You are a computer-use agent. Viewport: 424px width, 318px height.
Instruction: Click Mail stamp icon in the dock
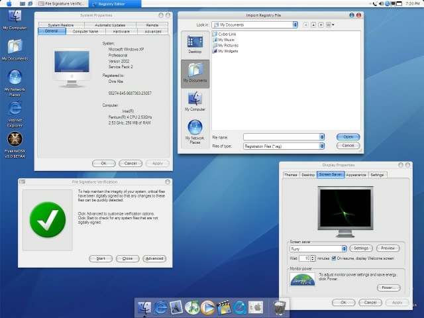click(176, 307)
